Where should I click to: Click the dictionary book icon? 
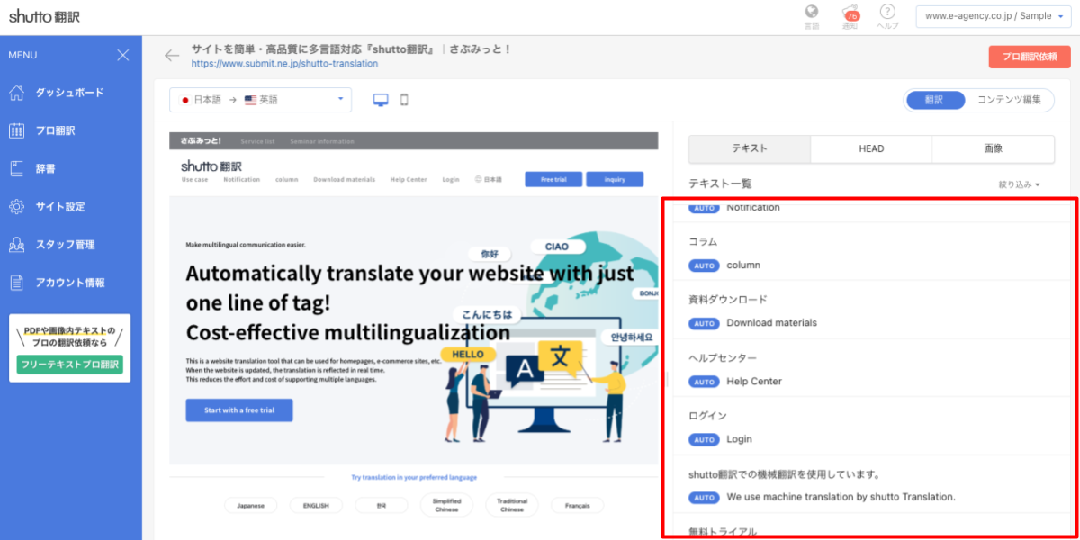coord(16,168)
